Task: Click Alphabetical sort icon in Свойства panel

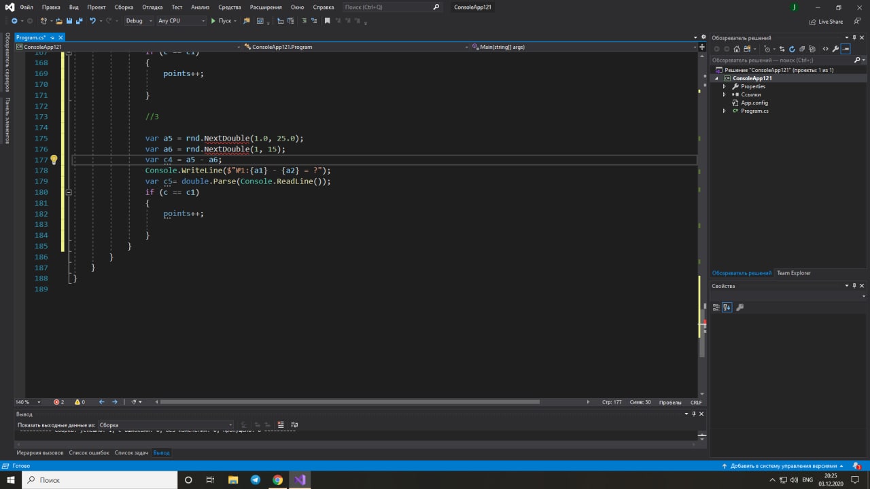Action: 727,307
